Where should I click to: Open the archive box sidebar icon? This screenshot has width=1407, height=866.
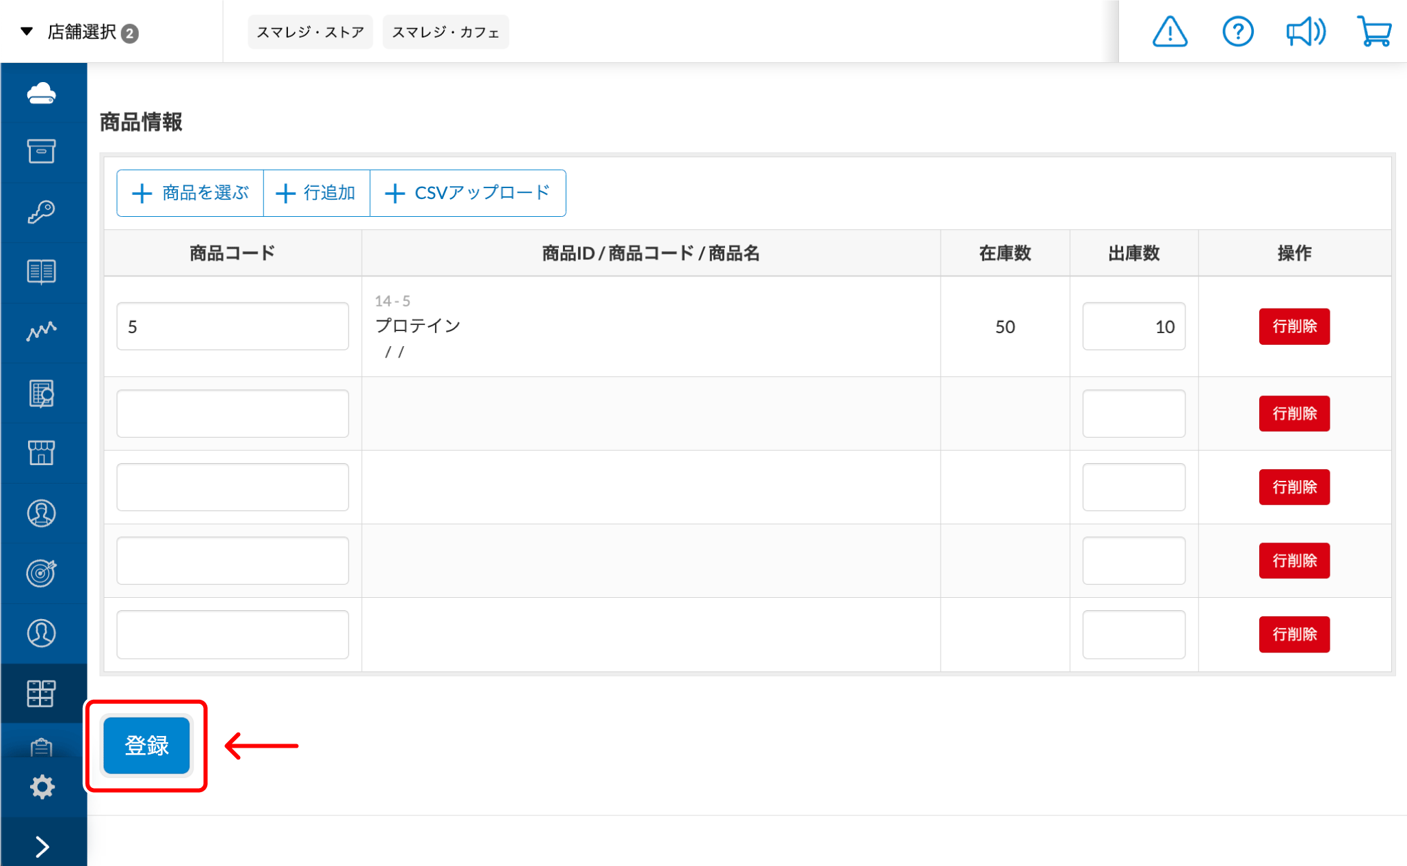pos(41,151)
